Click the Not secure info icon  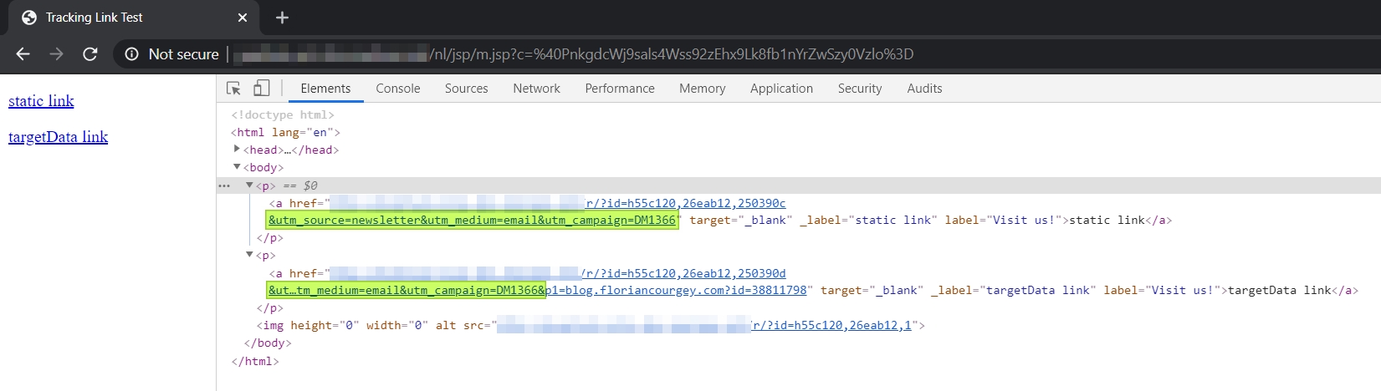(x=131, y=54)
